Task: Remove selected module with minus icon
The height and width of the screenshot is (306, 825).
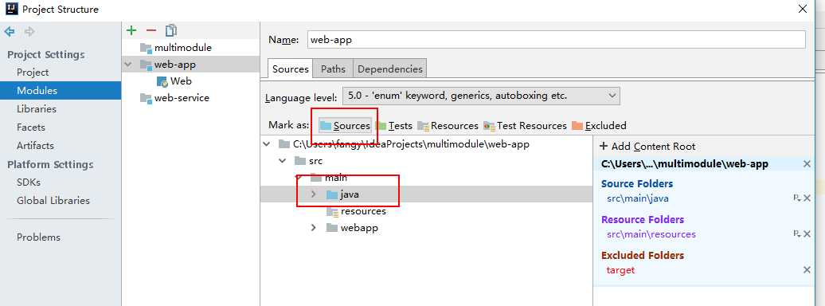Action: coord(151,30)
